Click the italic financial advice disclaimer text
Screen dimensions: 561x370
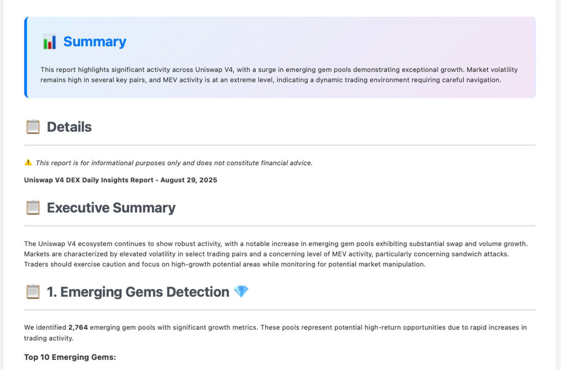pos(174,163)
